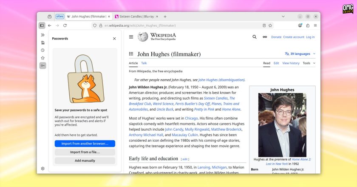Viewport: 357px width, 187px height.
Task: Open the Matthew Broderick link
Action: 226,129
